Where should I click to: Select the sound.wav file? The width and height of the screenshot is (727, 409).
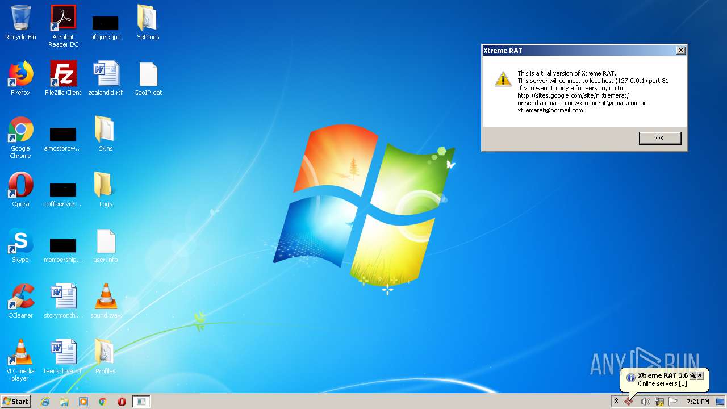pyautogui.click(x=106, y=301)
